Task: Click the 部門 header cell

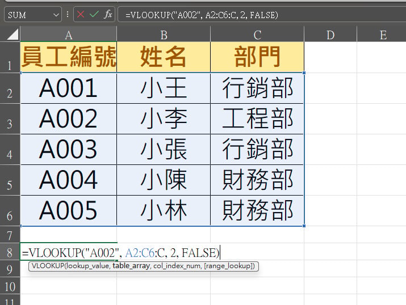Action: pos(257,57)
